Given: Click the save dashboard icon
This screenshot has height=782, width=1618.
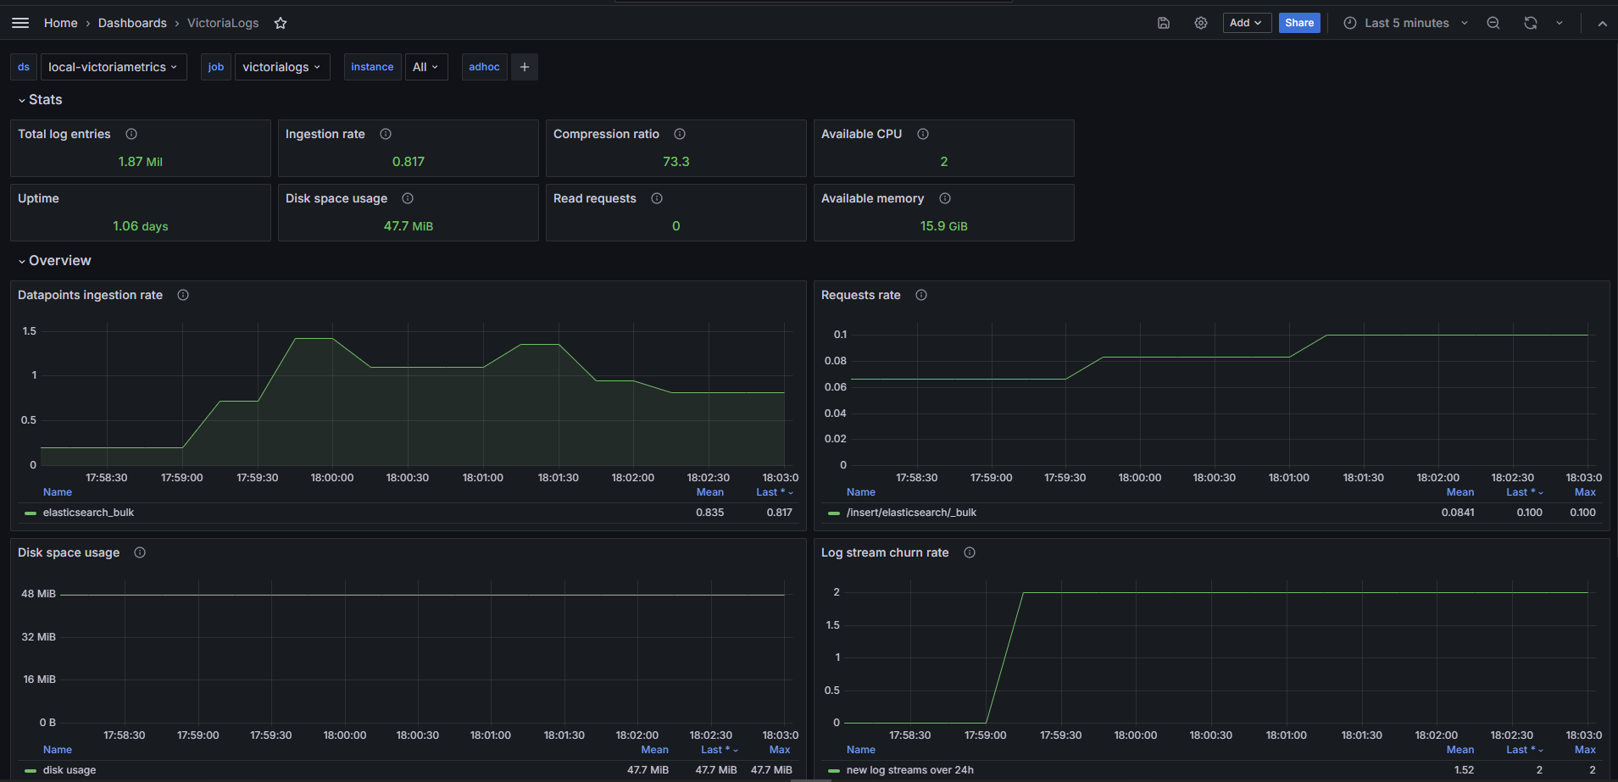Looking at the screenshot, I should click(1164, 23).
